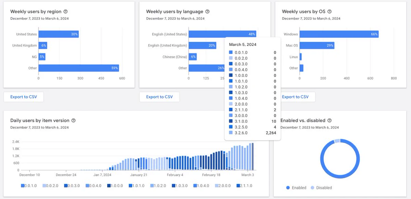Click '2.4K' on daily users y-axis
Screen dimensions: 411x199
click(x=16, y=142)
